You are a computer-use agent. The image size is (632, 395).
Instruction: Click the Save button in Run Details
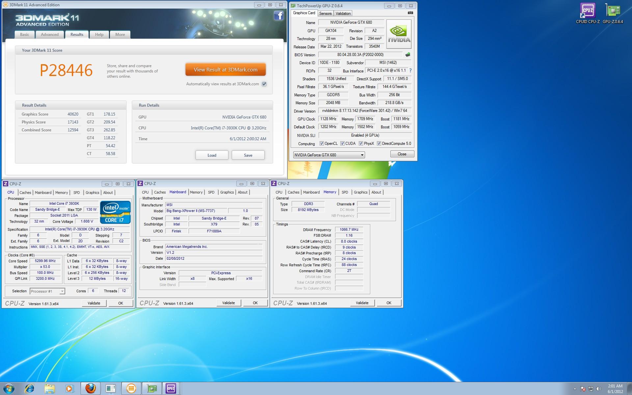(248, 155)
